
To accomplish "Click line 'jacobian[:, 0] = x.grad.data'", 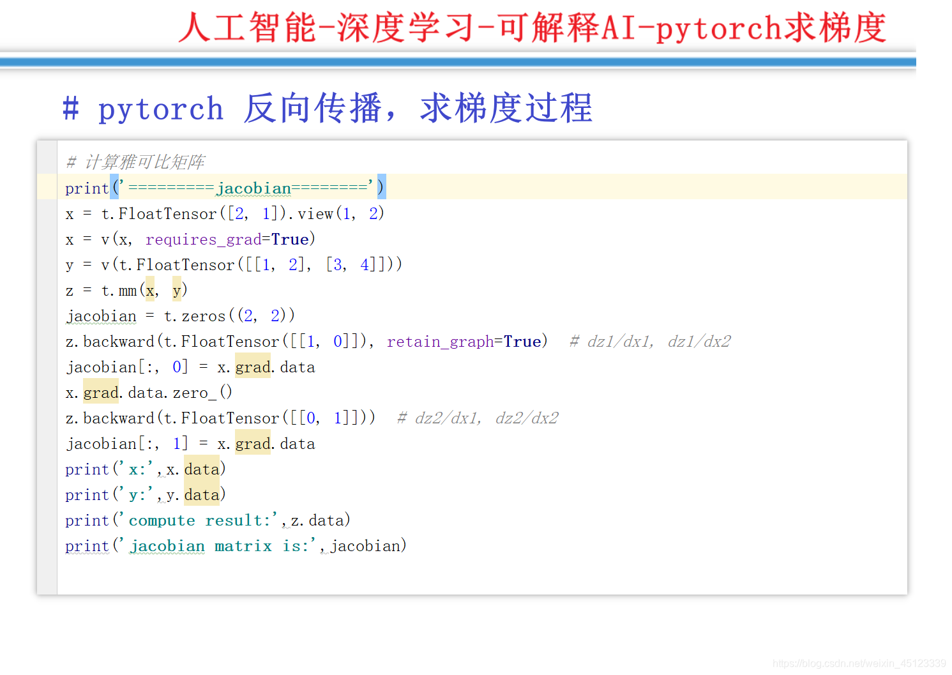I will click(190, 367).
